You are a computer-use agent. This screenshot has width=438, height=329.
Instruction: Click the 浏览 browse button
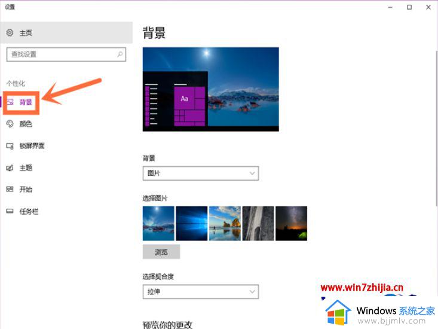point(161,252)
